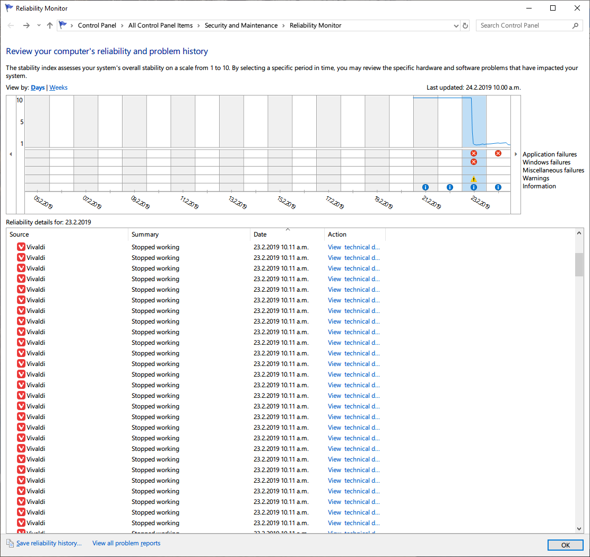Image resolution: width=590 pixels, height=557 pixels.
Task: Expand the address bar history dropdown
Action: click(x=456, y=25)
